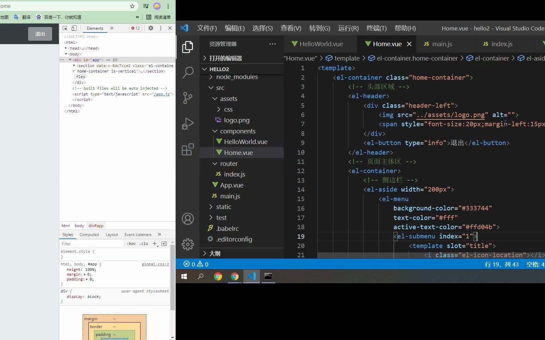Open the terminal app in taskbar

tap(268, 276)
